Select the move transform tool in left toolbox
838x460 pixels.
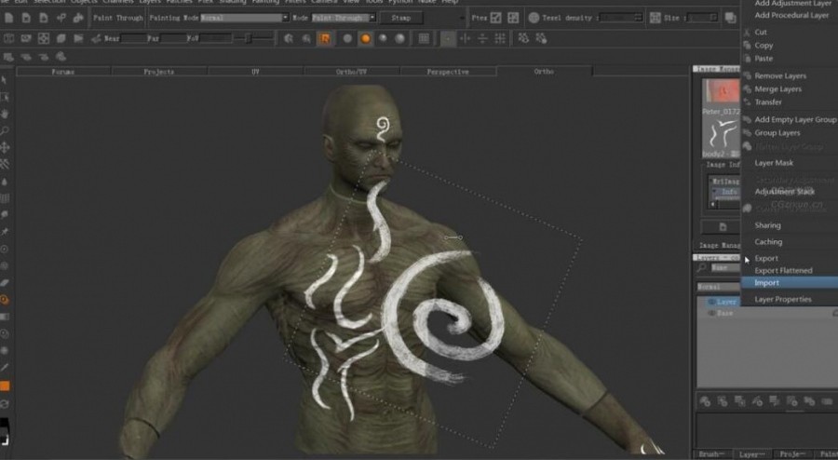tap(5, 147)
